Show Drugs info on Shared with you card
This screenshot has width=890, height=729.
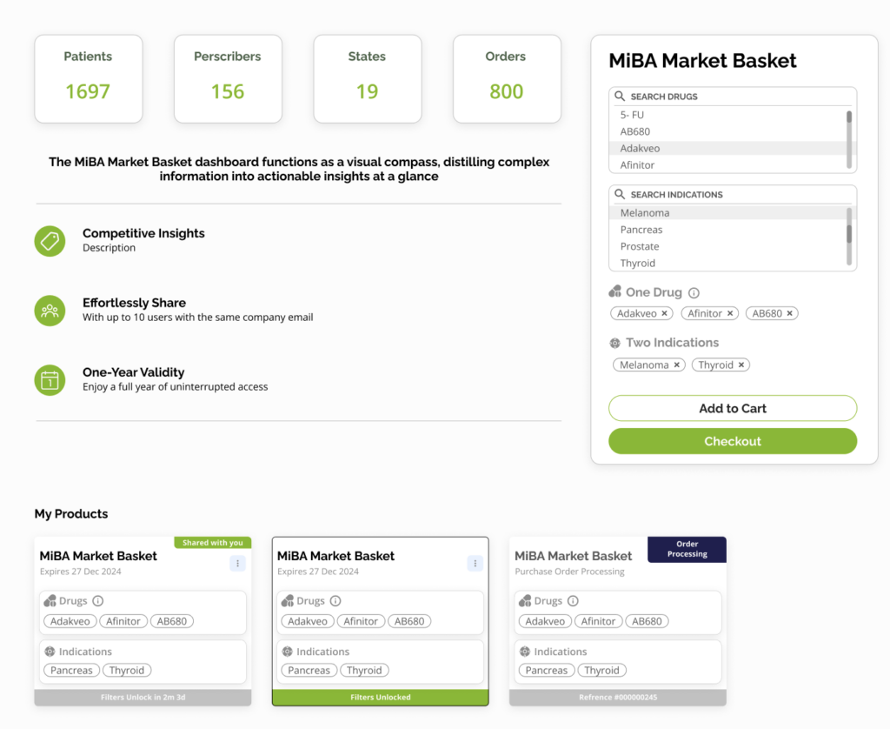pyautogui.click(x=98, y=600)
